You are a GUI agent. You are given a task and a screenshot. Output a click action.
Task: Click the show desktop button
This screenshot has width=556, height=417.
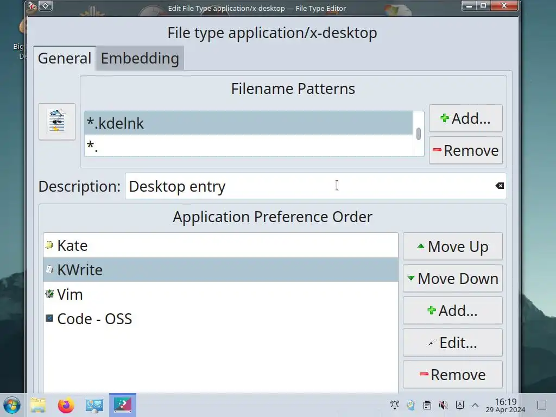(x=542, y=405)
